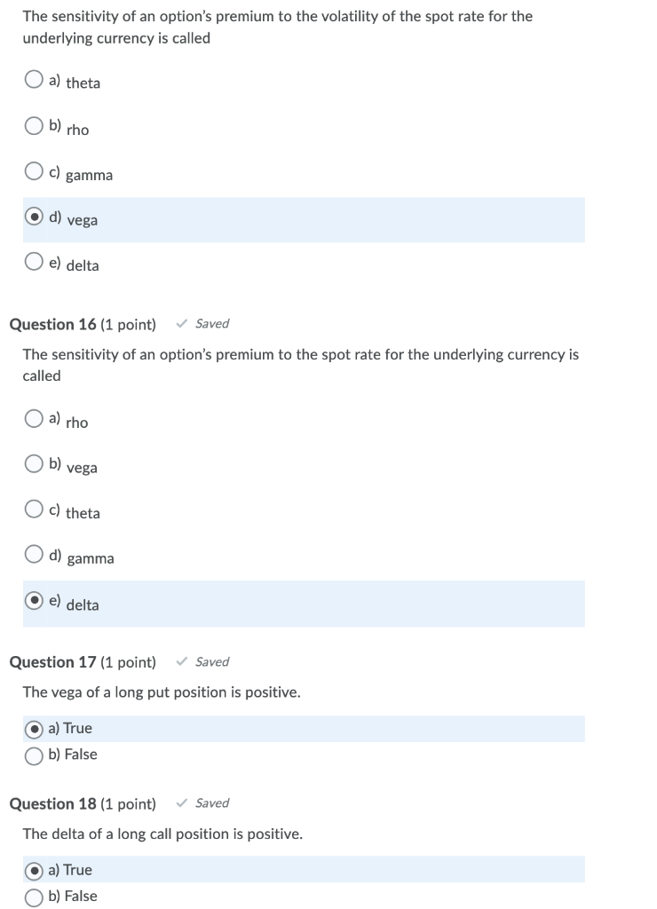
Task: Select True for Question 18
Action: tap(33, 869)
